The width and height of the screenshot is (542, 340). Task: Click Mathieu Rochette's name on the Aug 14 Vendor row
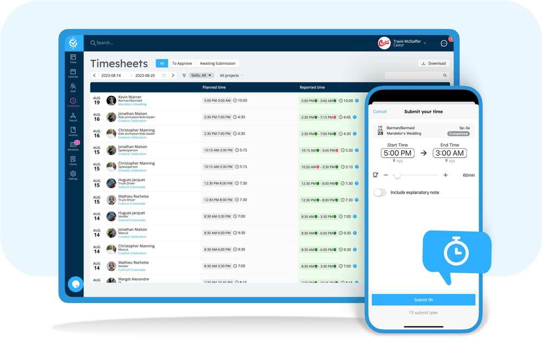(133, 262)
